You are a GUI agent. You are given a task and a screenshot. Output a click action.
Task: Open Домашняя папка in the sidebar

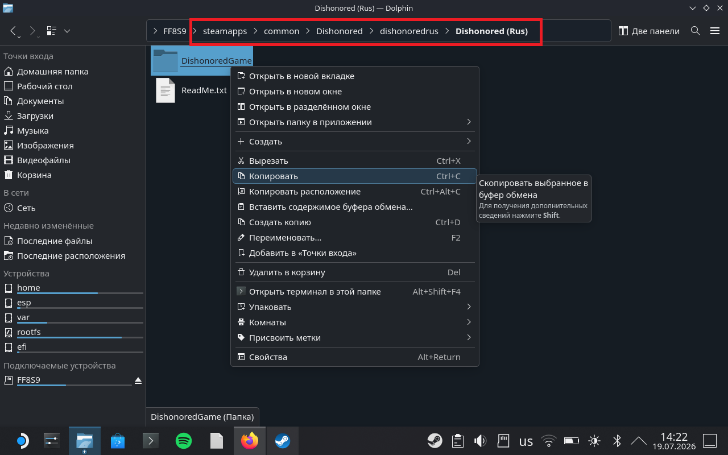click(x=73, y=72)
